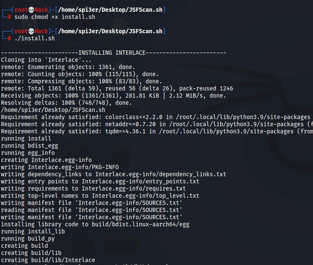The image size is (313, 265).
Task: Click the 'Receiving objects: 100%' output line
Action: [114, 95]
